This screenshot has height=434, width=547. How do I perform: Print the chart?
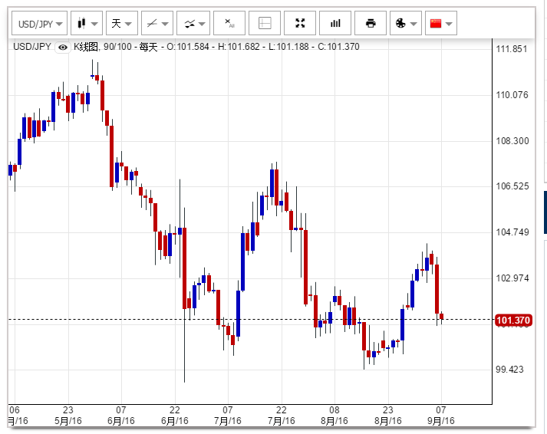[x=371, y=23]
